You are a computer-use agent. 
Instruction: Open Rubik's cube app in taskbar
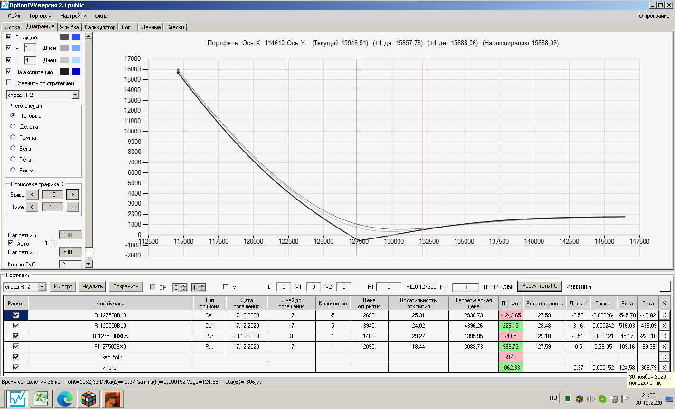89,399
